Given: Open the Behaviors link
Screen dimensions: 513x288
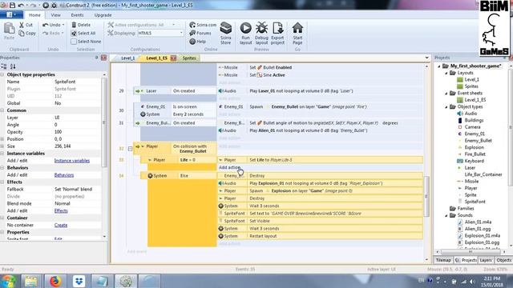Looking at the screenshot, I should [x=64, y=175].
